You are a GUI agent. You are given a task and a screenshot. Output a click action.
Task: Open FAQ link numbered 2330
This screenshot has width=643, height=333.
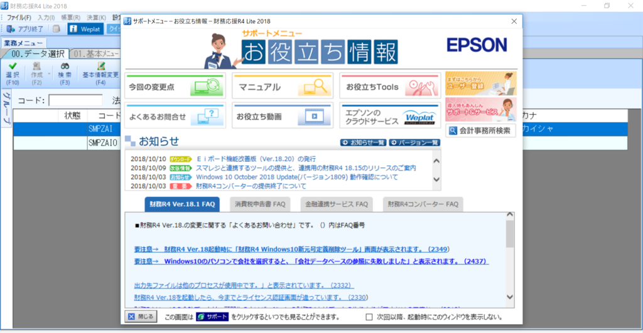[x=251, y=297]
